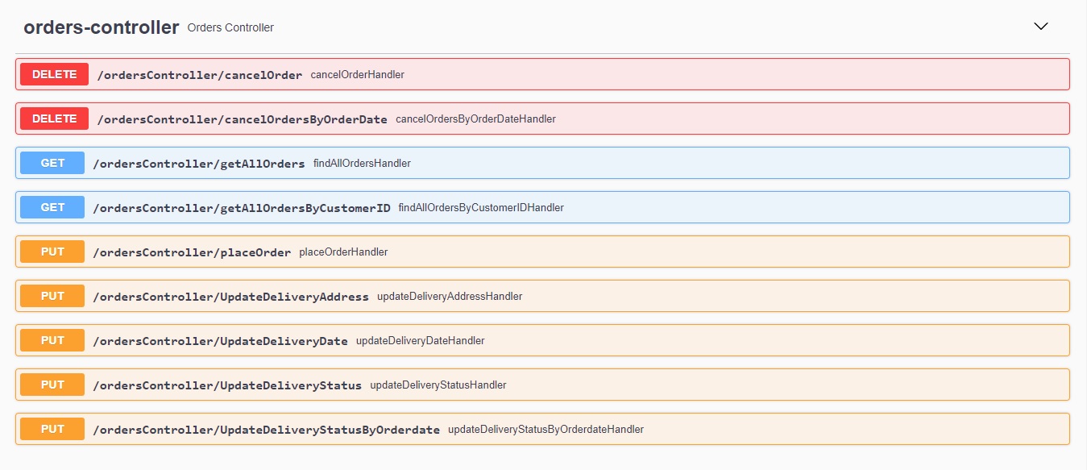This screenshot has width=1087, height=470.
Task: Click the GET badge for getAllOrders
Action: 52,163
